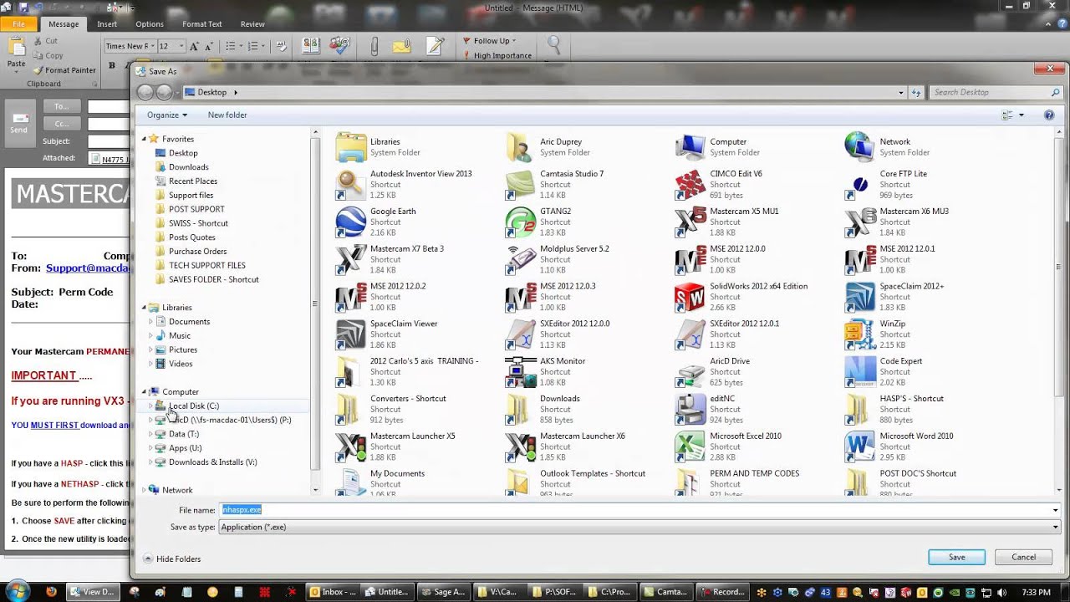The width and height of the screenshot is (1070, 602).
Task: Select Mastercam X5 MU1 shortcut
Action: [x=727, y=222]
